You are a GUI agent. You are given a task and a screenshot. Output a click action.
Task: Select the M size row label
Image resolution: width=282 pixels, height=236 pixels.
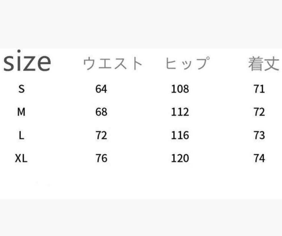(x=22, y=112)
